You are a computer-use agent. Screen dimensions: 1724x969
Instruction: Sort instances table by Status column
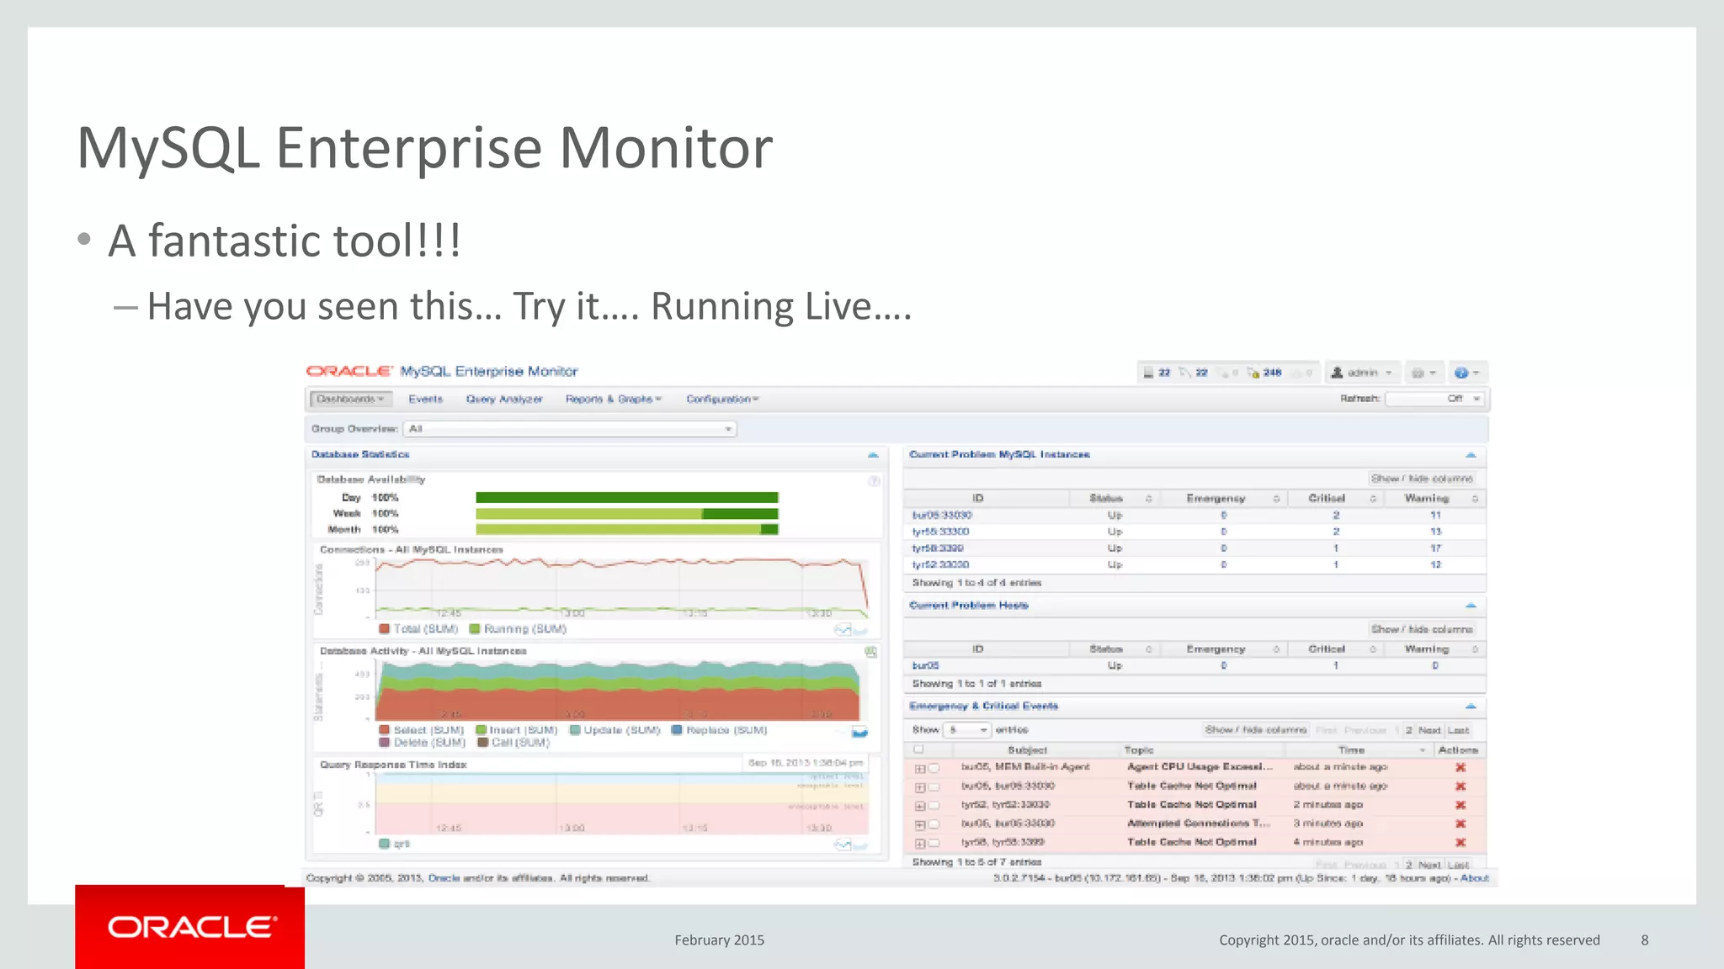(1115, 499)
